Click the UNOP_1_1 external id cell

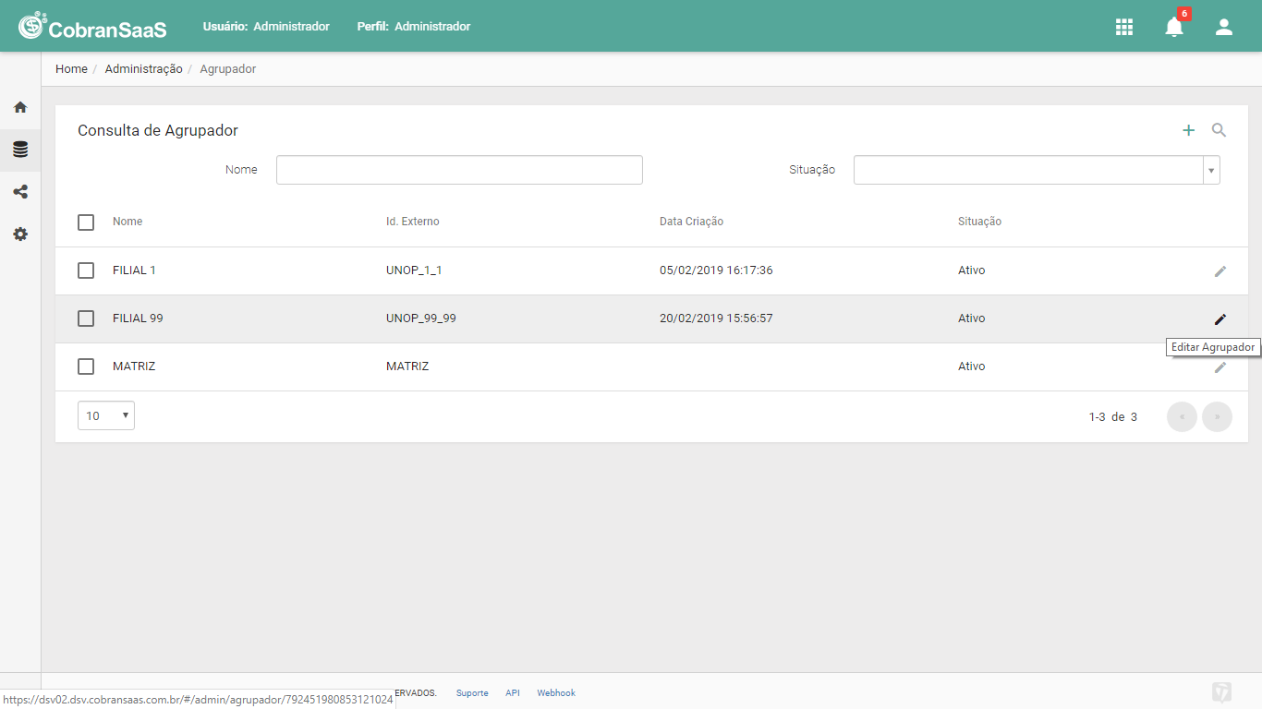(414, 270)
